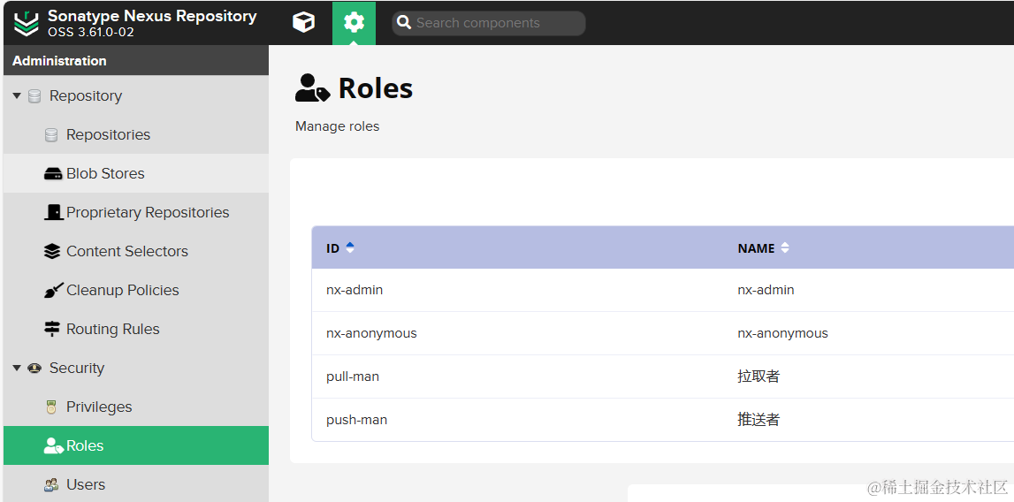
Task: Click the Privileges medal icon
Action: 52,407
